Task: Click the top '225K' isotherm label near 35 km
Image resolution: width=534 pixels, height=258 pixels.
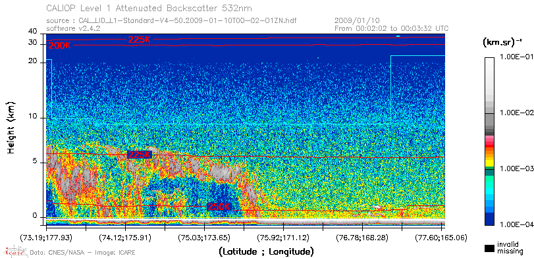Action: tap(140, 39)
